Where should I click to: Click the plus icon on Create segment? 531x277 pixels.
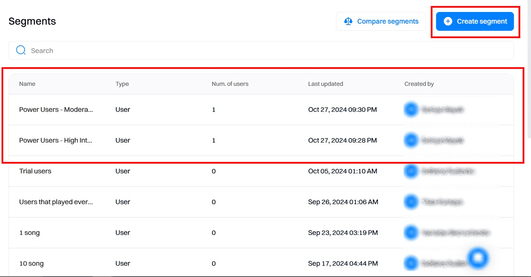[x=447, y=21]
